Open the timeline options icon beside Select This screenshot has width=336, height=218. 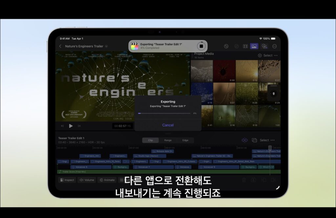click(254, 140)
